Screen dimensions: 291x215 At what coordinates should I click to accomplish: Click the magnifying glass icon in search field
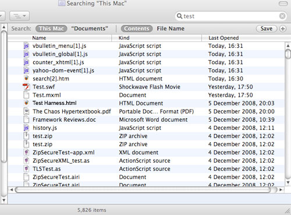[x=179, y=16]
